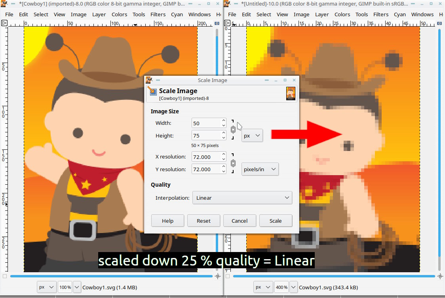Open ruler corner menu button in right window
Viewport: 445px width, 298px height.
pyautogui.click(x=227, y=23)
